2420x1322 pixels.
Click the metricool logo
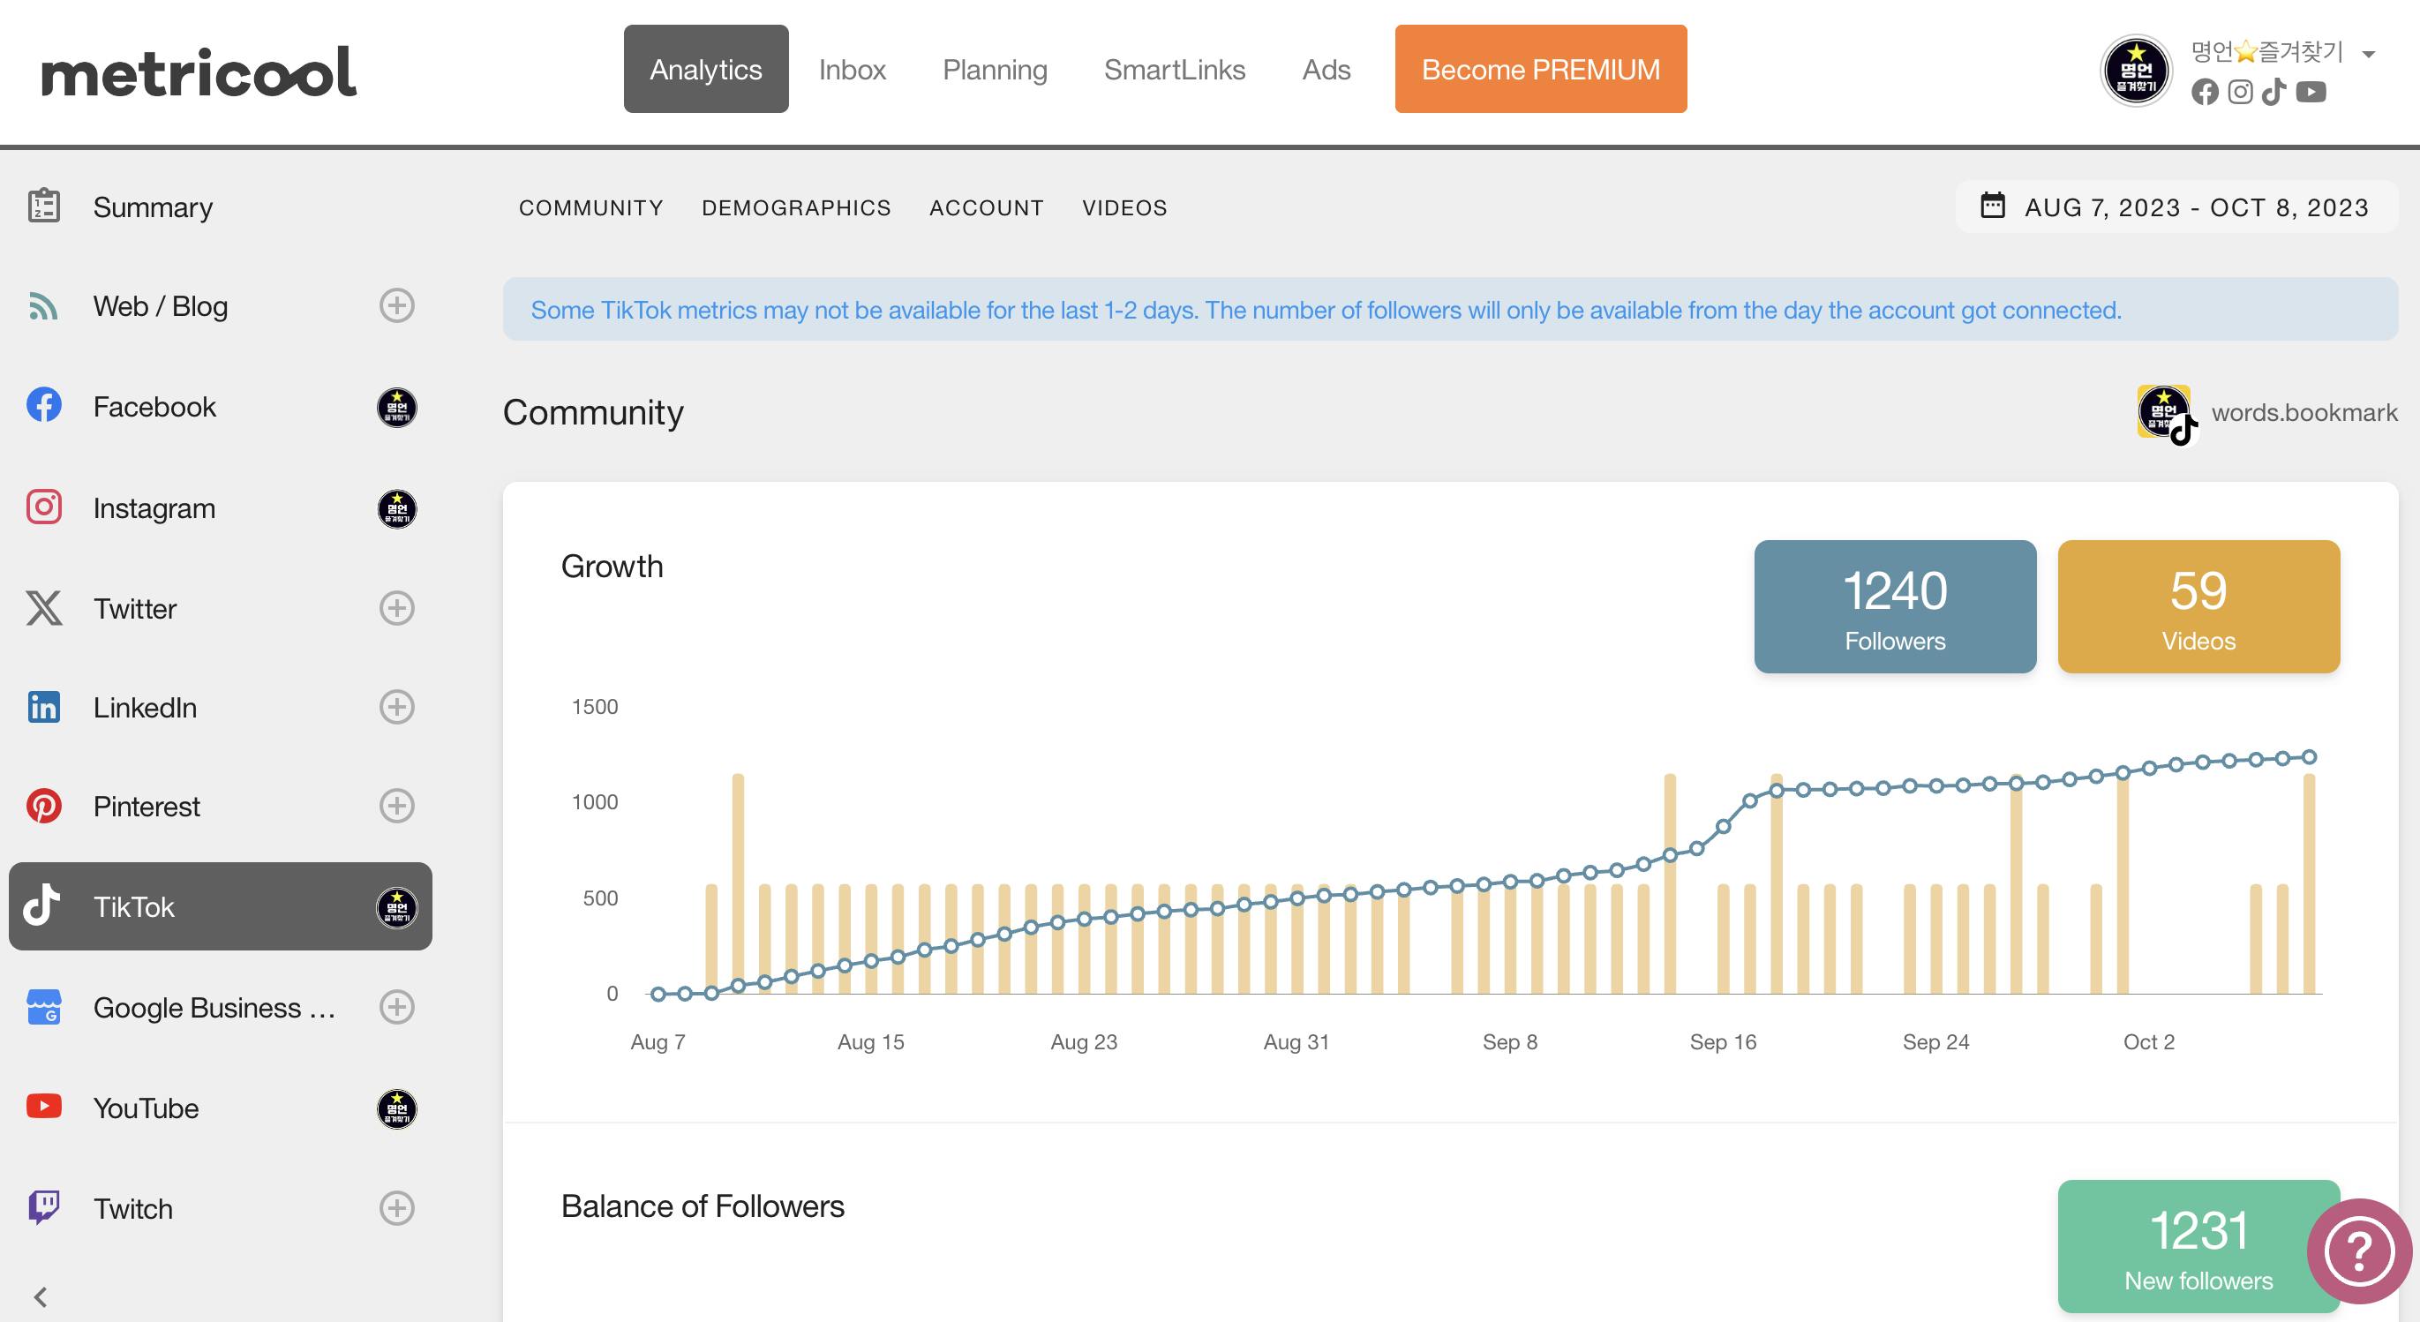(x=199, y=72)
